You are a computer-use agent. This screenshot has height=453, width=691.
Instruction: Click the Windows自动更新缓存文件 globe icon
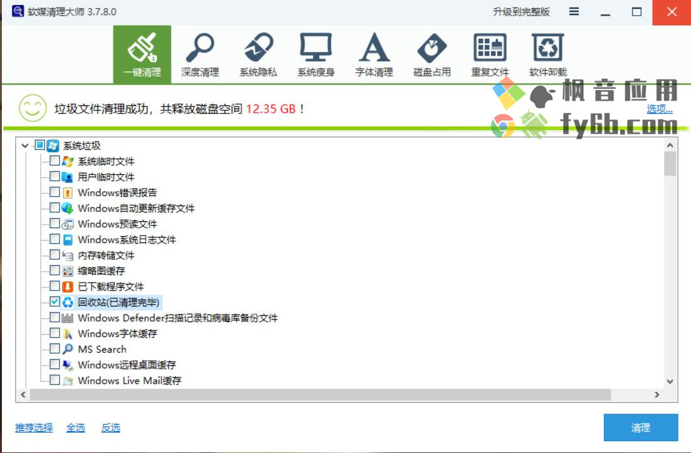point(68,208)
